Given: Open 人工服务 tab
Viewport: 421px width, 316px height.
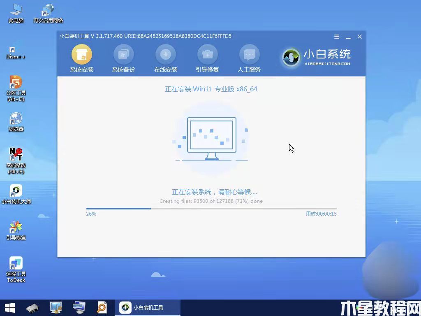Looking at the screenshot, I should [x=249, y=58].
